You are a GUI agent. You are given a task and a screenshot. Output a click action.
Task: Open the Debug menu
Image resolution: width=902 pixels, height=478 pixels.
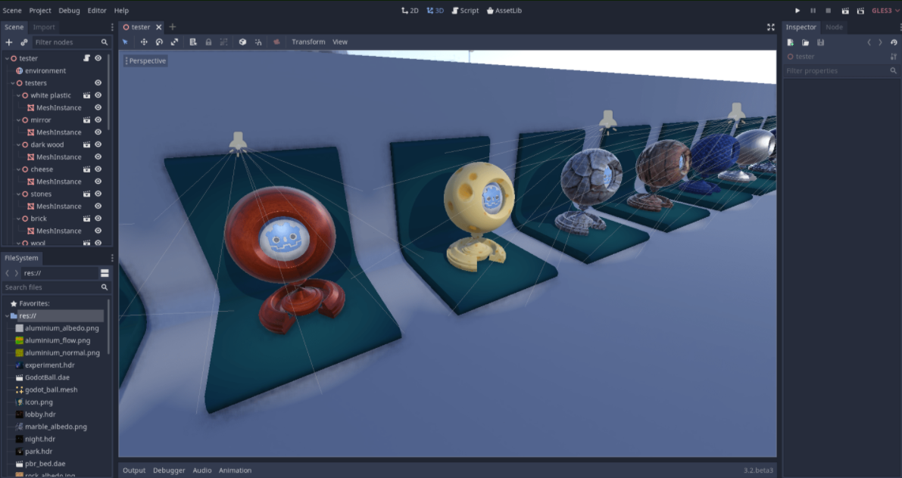(x=69, y=11)
